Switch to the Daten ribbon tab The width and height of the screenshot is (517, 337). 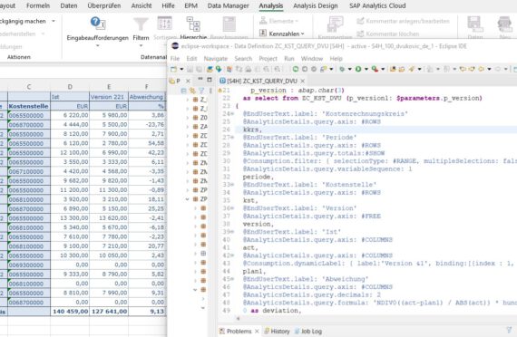coord(69,5)
